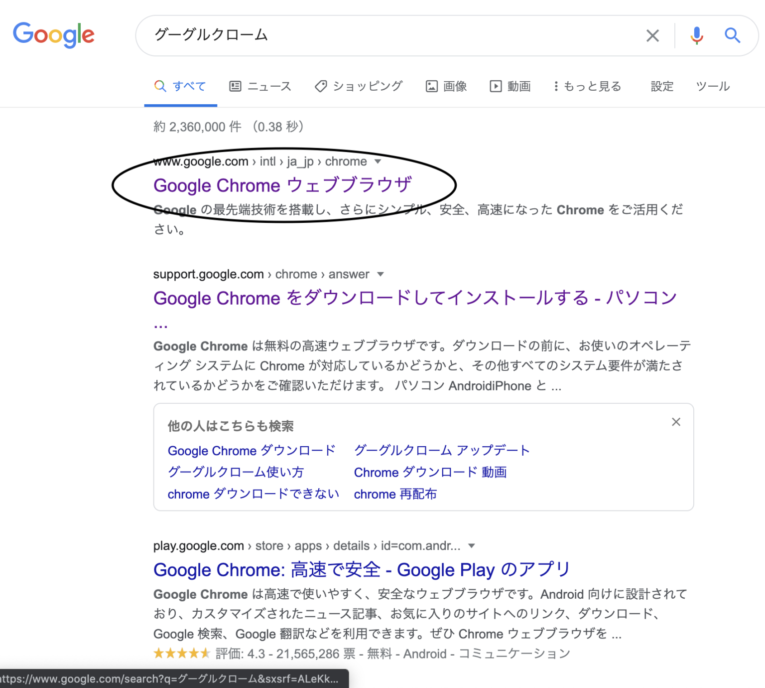Click the ニュース news icon
765x688 pixels.
(x=236, y=86)
